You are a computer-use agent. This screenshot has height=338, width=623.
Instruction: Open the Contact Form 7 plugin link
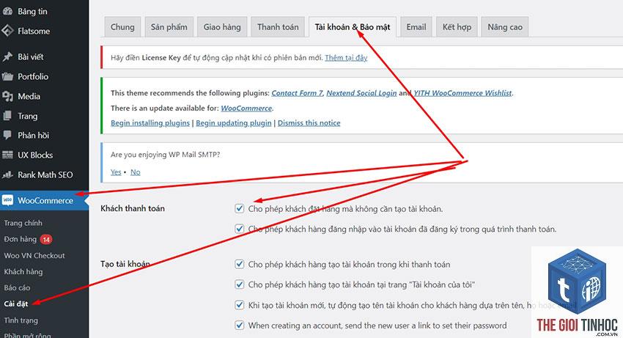coord(297,93)
